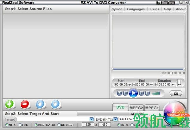Move selected file down with the down arrow

point(55,104)
